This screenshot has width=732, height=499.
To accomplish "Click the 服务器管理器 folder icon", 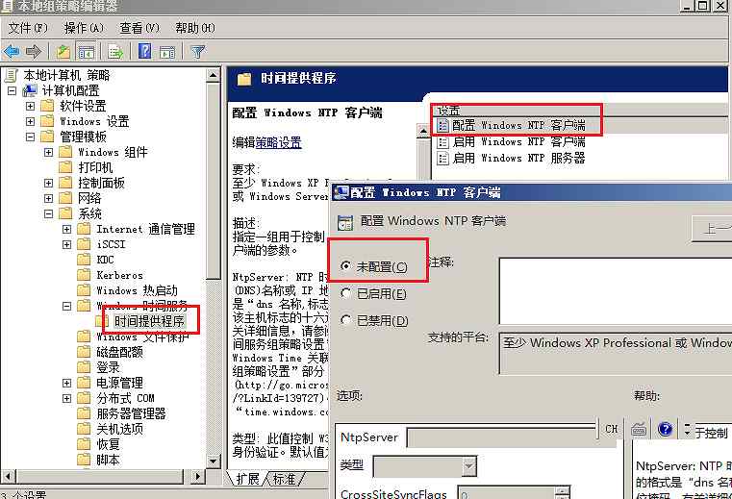I will (x=84, y=413).
